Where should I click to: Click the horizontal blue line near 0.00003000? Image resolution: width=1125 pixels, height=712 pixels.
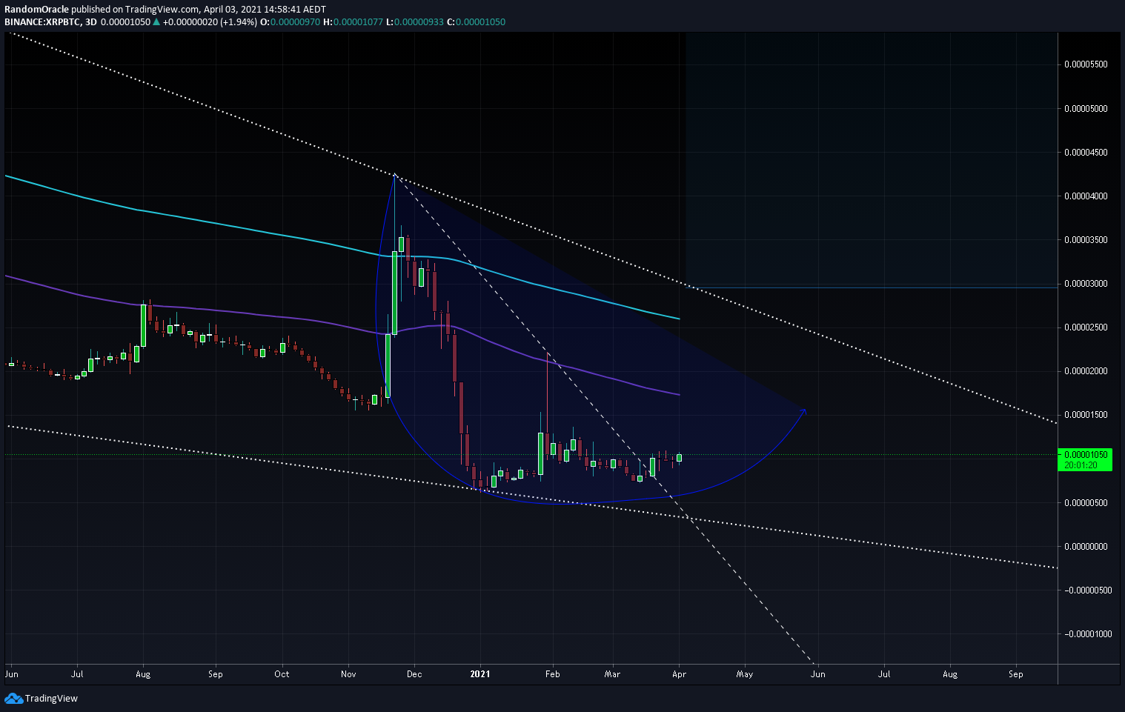click(x=871, y=287)
